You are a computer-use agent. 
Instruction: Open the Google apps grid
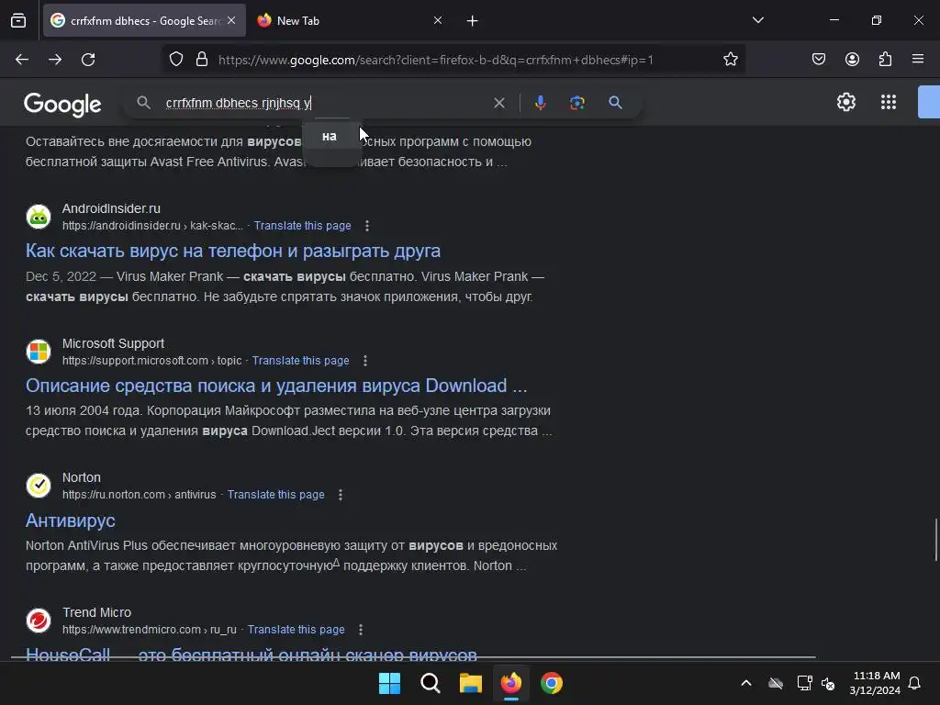pos(889,102)
